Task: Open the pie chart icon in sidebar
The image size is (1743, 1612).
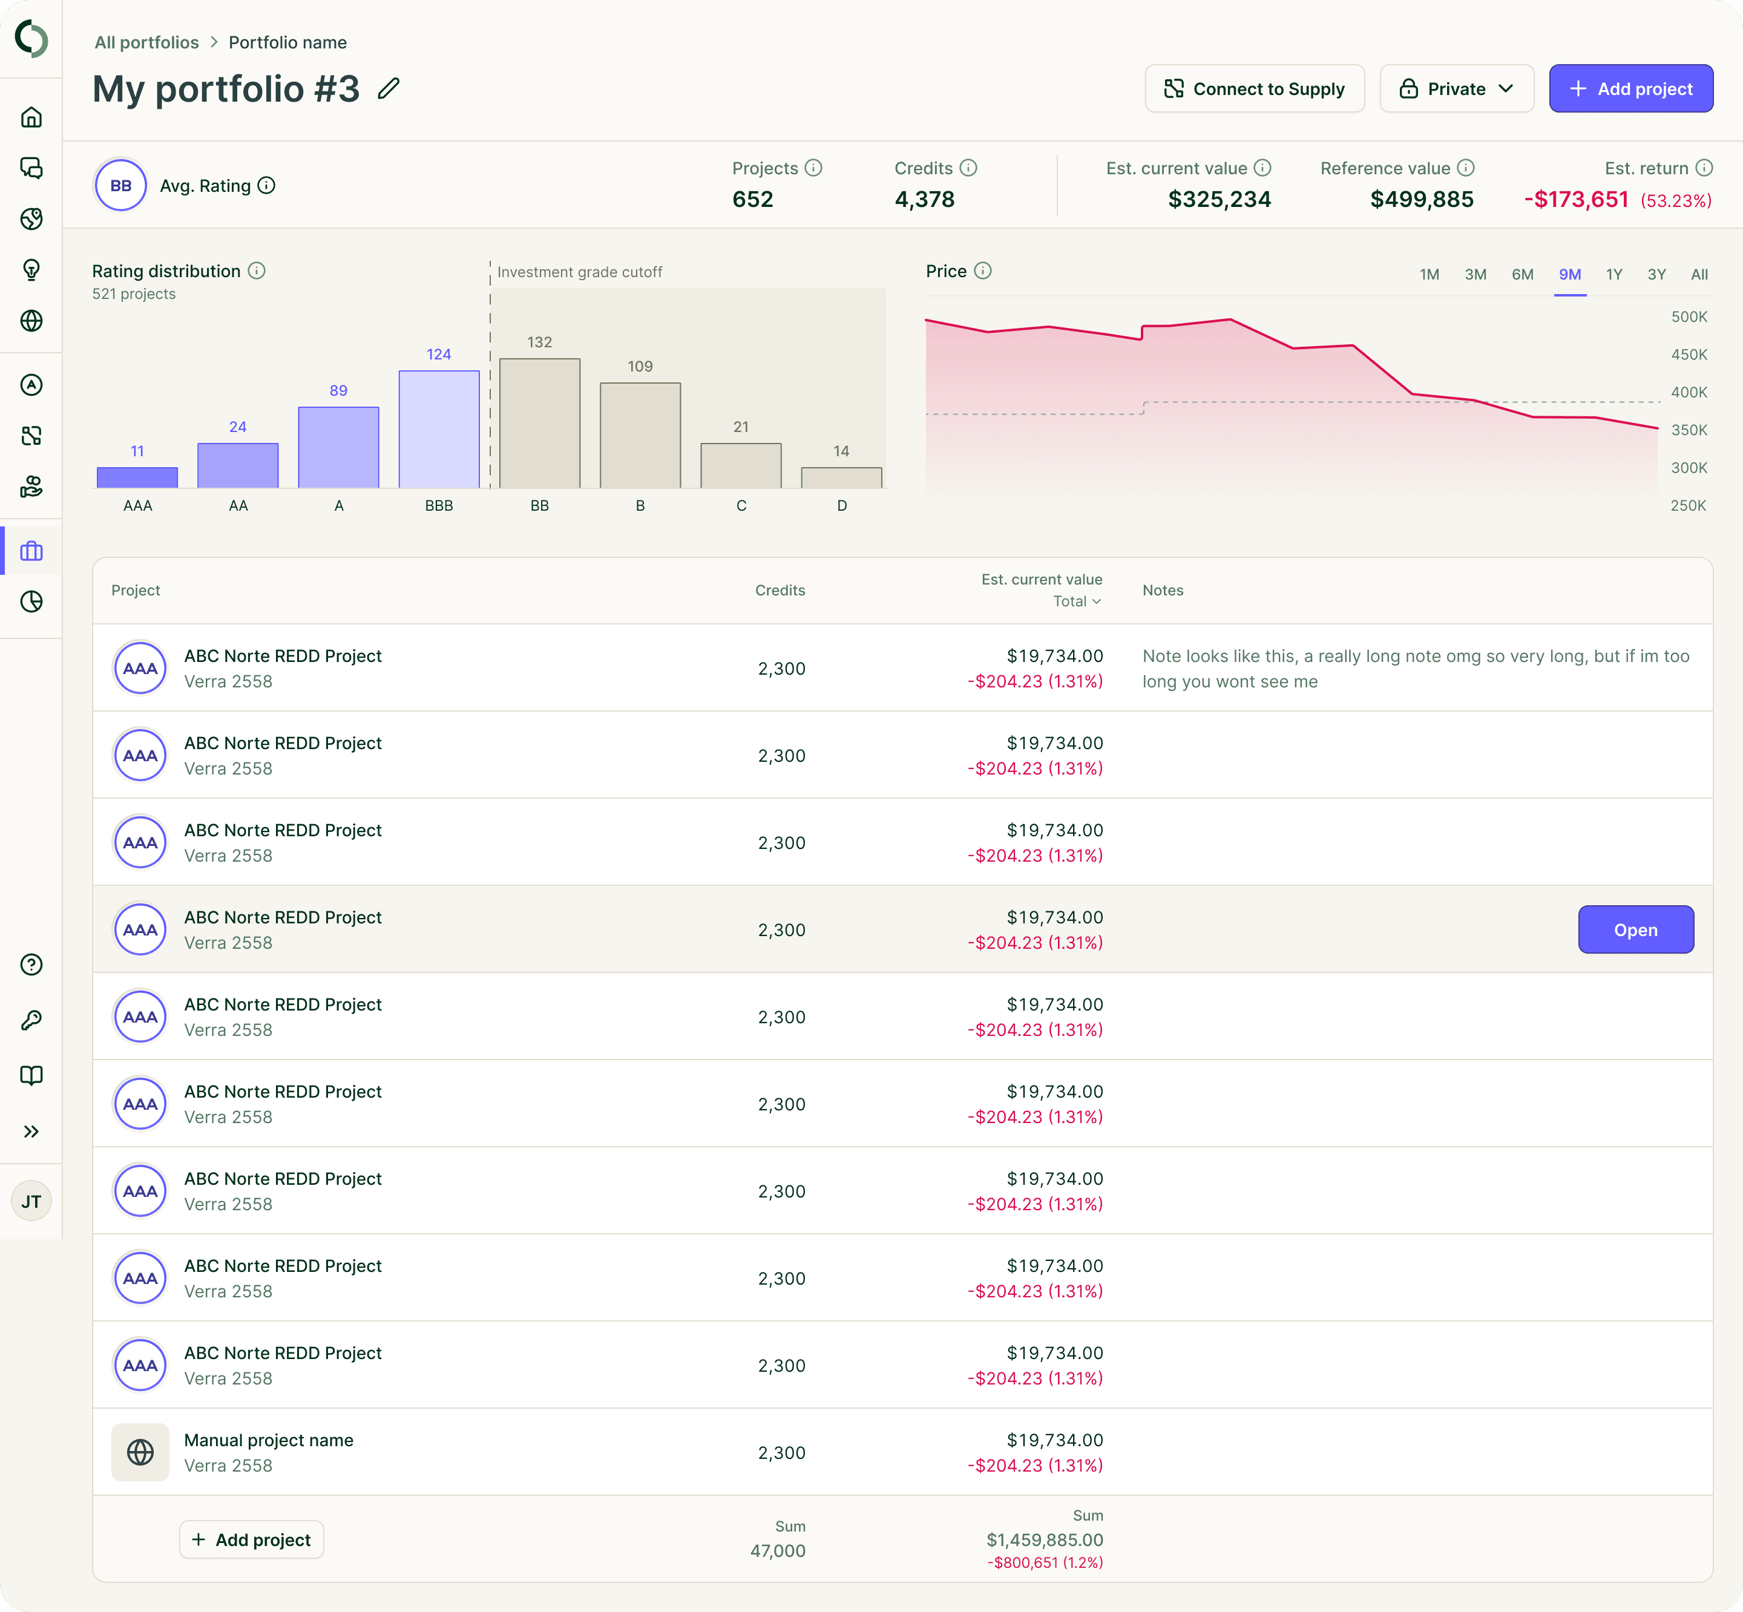Action: coord(31,602)
